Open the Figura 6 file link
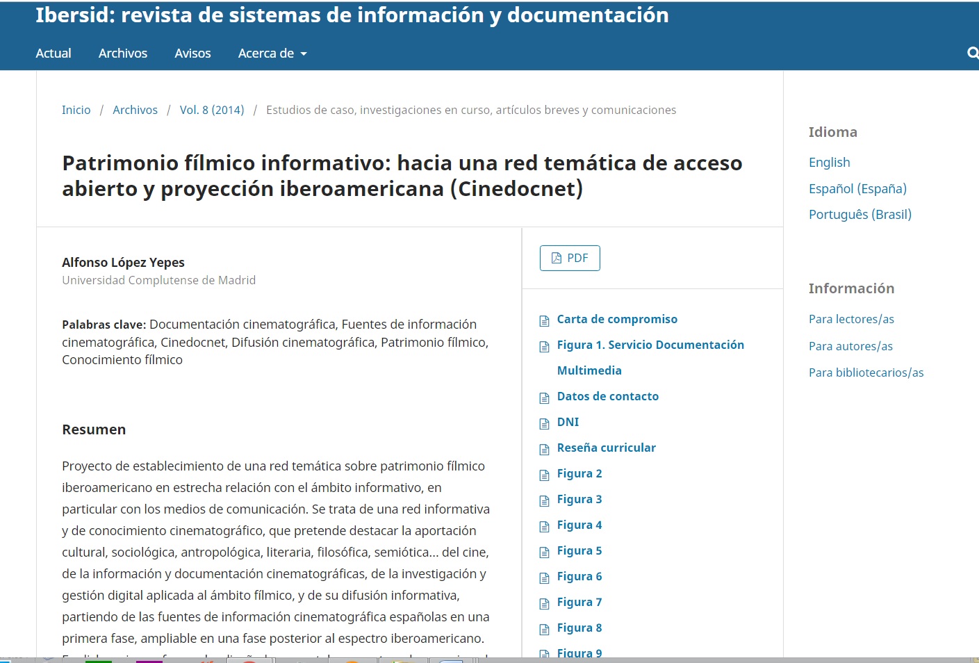 pos(579,576)
